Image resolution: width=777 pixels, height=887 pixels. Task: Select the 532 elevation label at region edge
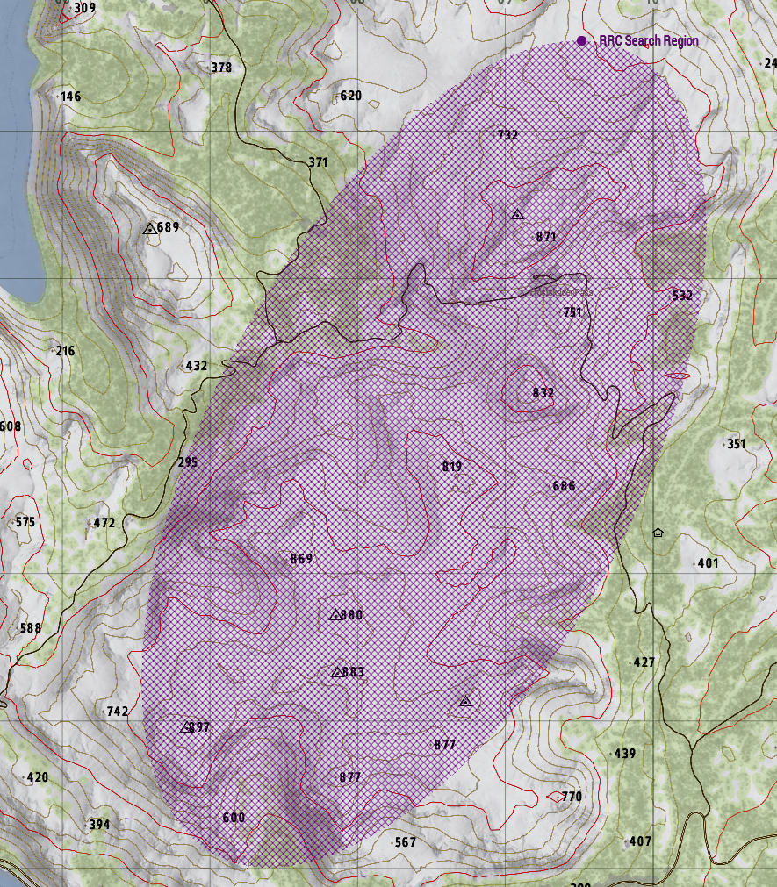[682, 296]
